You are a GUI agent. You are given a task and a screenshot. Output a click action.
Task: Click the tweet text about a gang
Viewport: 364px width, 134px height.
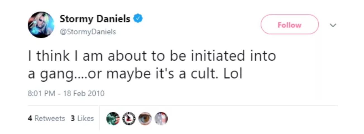(x=152, y=65)
